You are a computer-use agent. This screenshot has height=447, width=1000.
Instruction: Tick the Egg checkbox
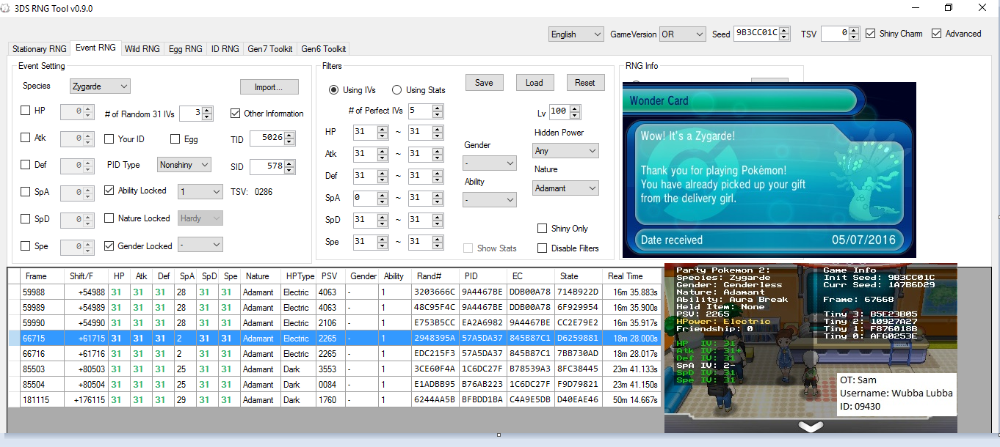(x=175, y=139)
